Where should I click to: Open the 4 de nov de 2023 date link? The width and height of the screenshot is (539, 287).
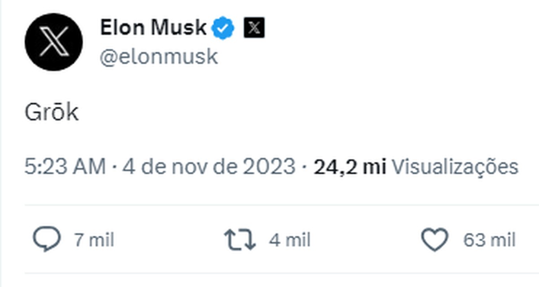pyautogui.click(x=208, y=167)
